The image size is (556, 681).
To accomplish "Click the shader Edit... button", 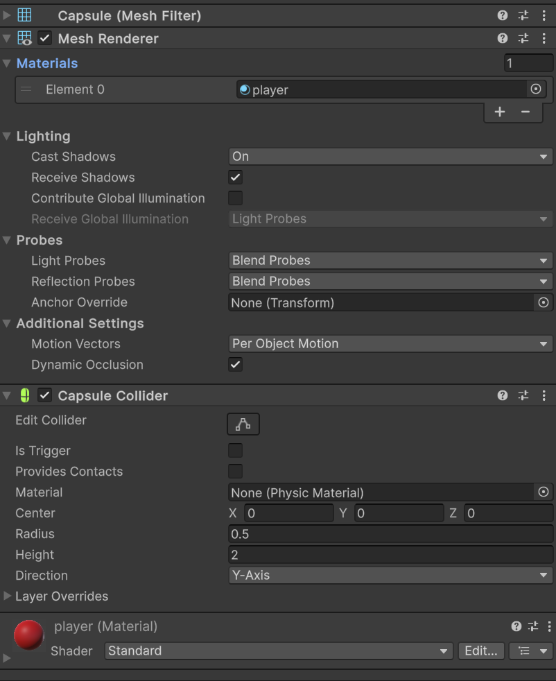I will coord(481,650).
